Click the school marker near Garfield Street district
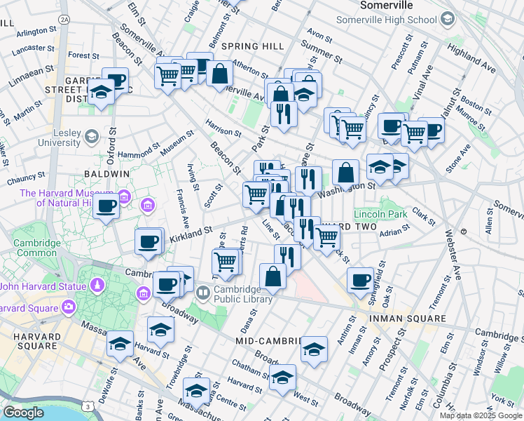The width and height of the screenshot is (524, 421). point(101,93)
